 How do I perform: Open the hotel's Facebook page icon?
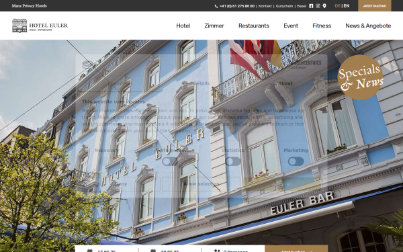[x=311, y=6]
